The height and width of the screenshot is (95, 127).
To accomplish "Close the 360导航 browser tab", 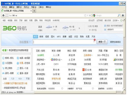I will (x=31, y=11).
